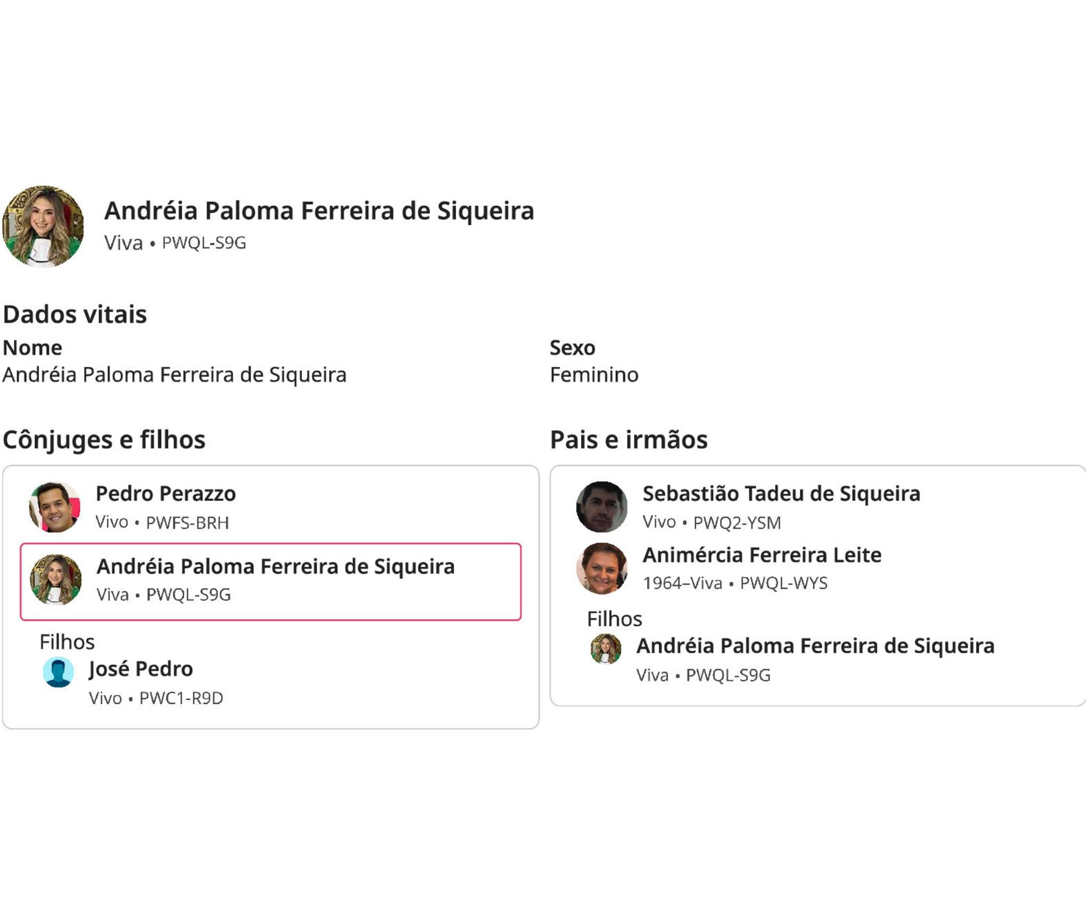Click José Pedro's blue silhouette avatar icon
This screenshot has height=914, width=1090.
tap(58, 672)
